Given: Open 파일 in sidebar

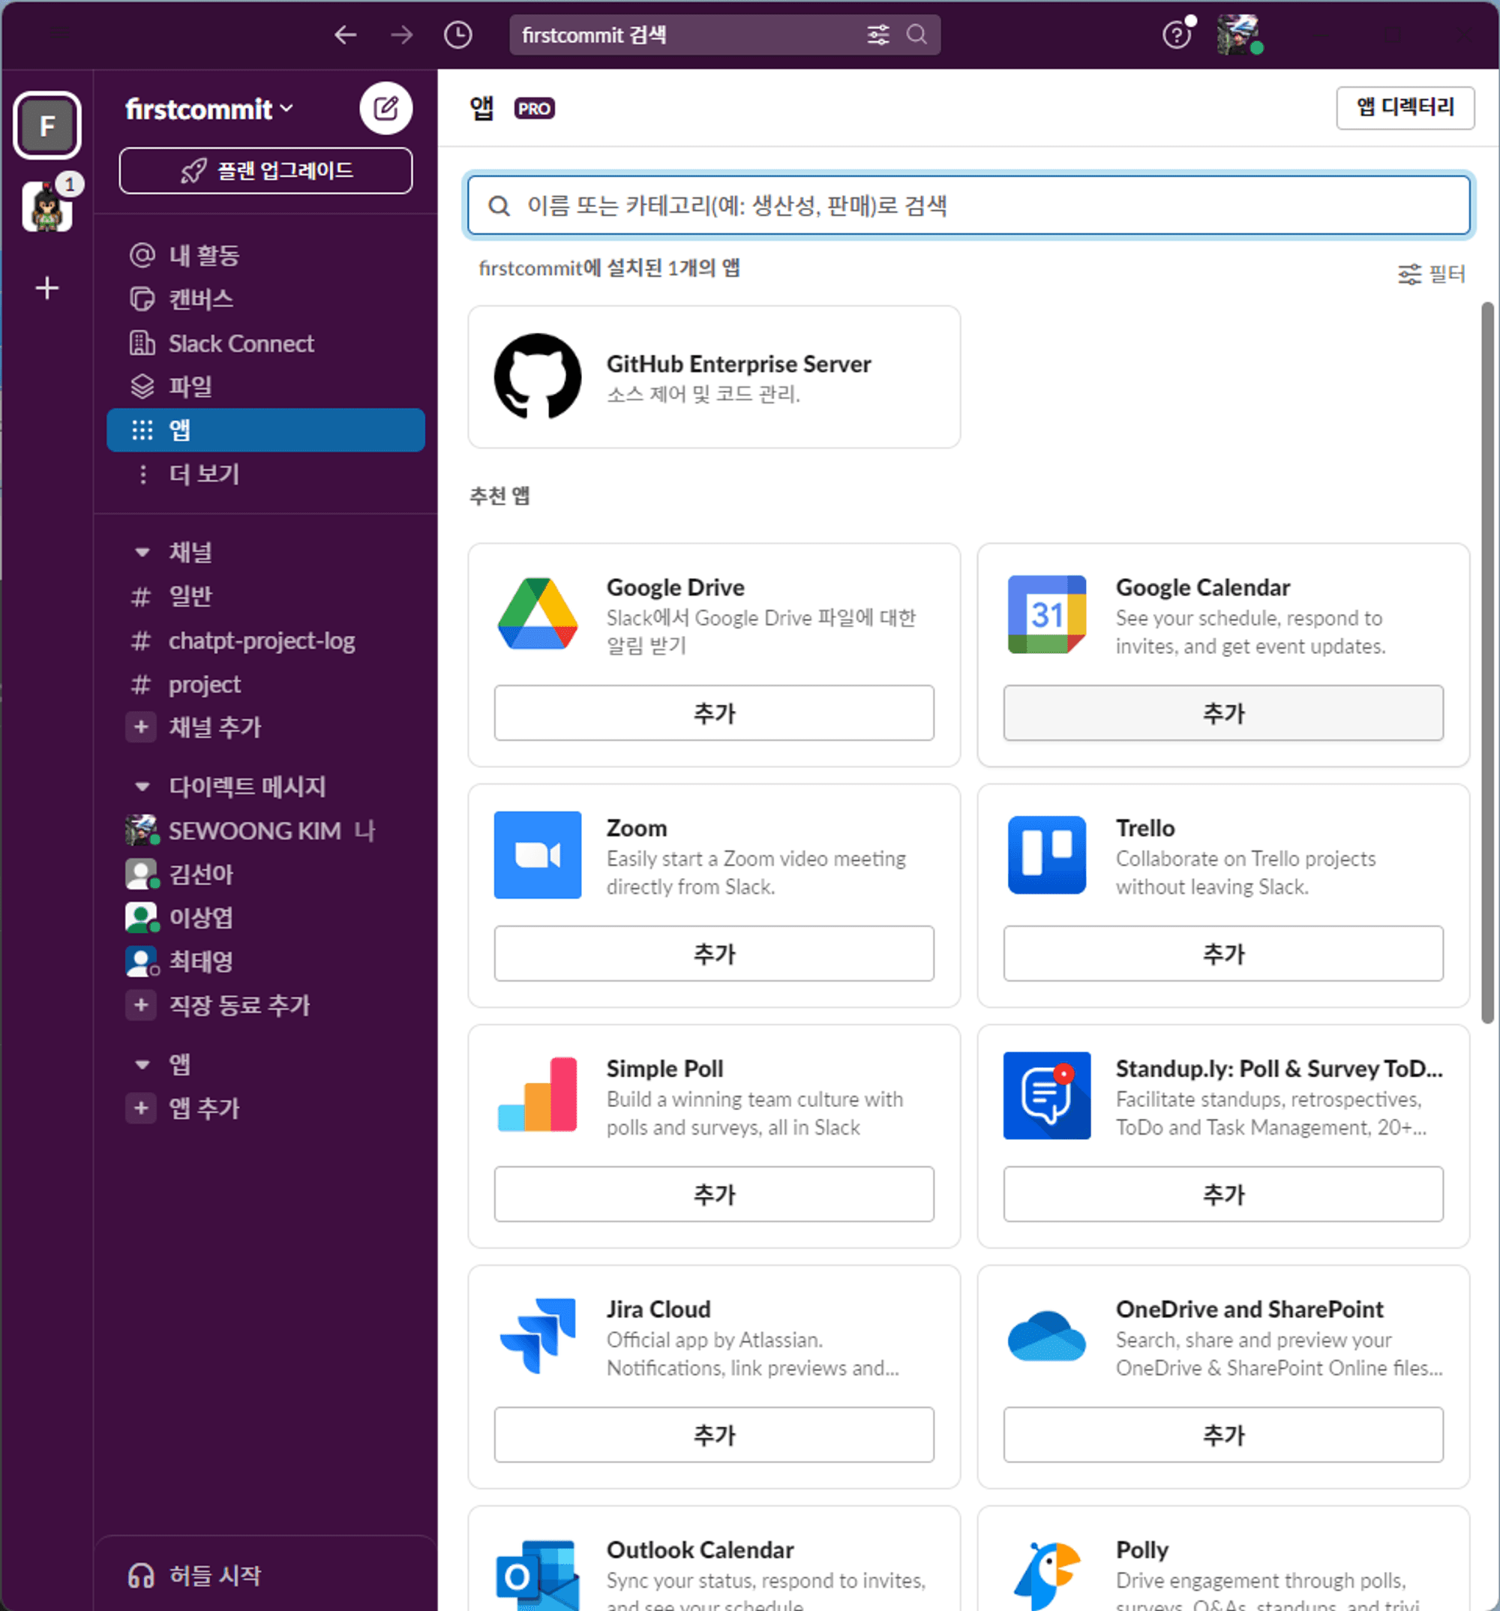Looking at the screenshot, I should tap(265, 386).
